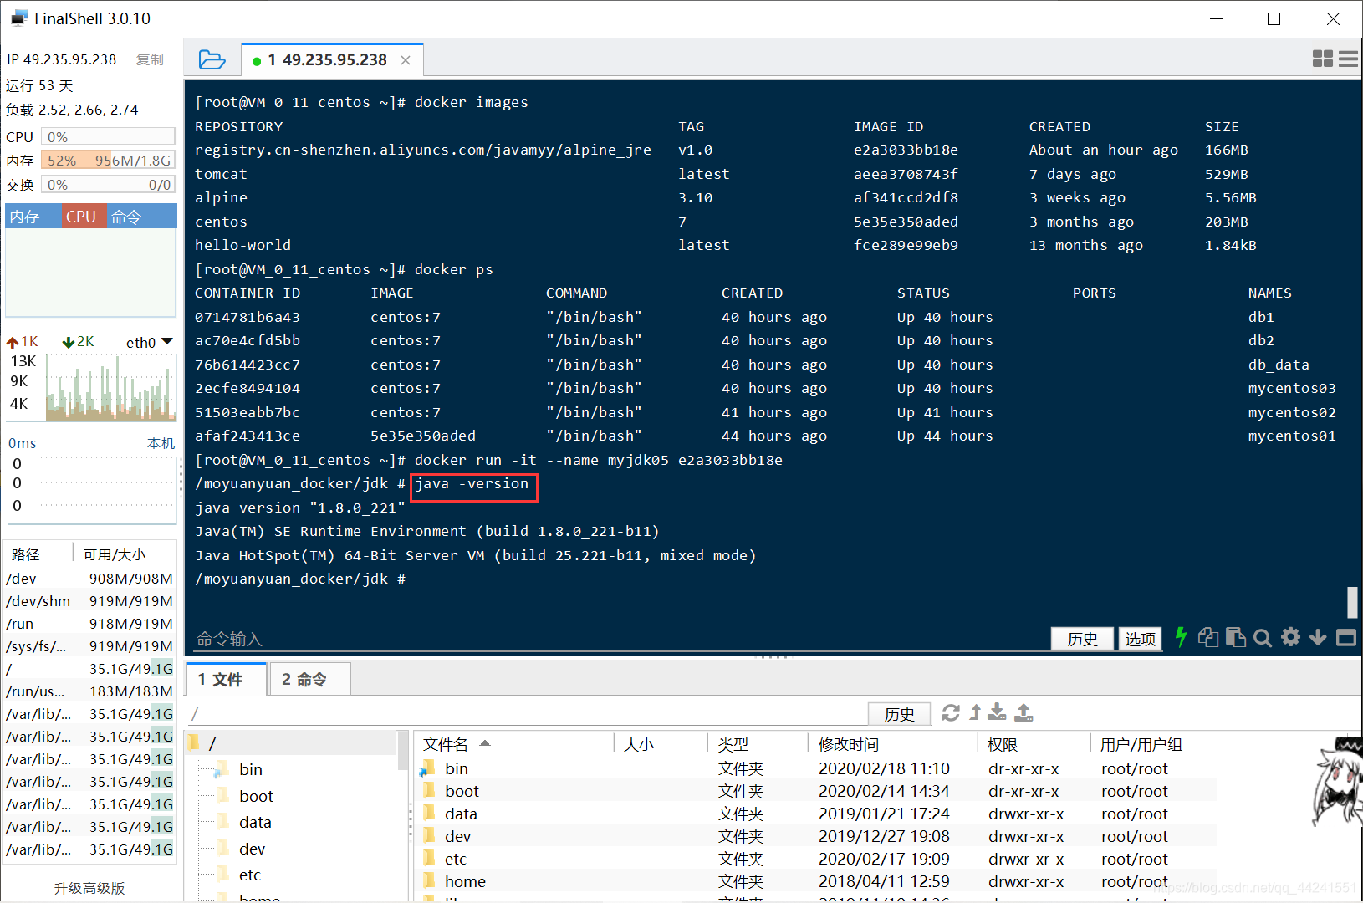Show the 内存 memory process tab

[x=33, y=217]
